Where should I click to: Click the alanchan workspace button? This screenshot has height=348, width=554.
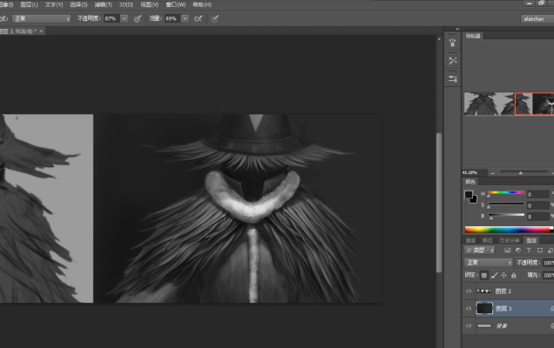(x=533, y=17)
